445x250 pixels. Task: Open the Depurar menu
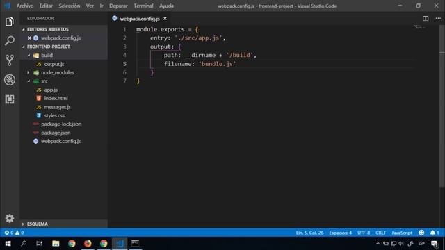coord(118,6)
